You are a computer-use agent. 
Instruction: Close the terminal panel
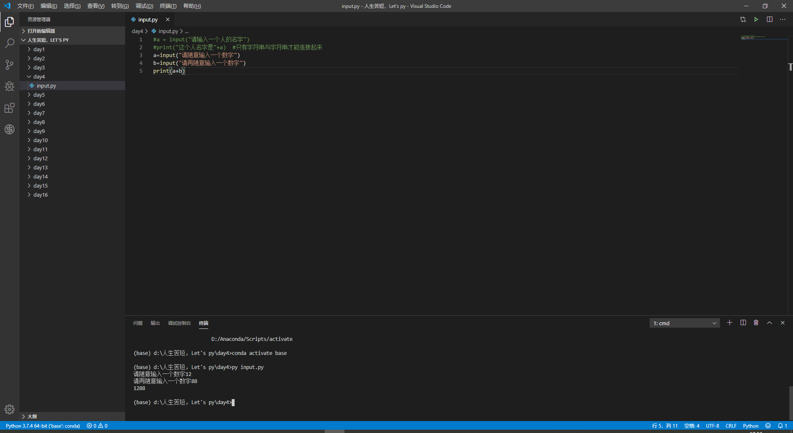point(783,323)
